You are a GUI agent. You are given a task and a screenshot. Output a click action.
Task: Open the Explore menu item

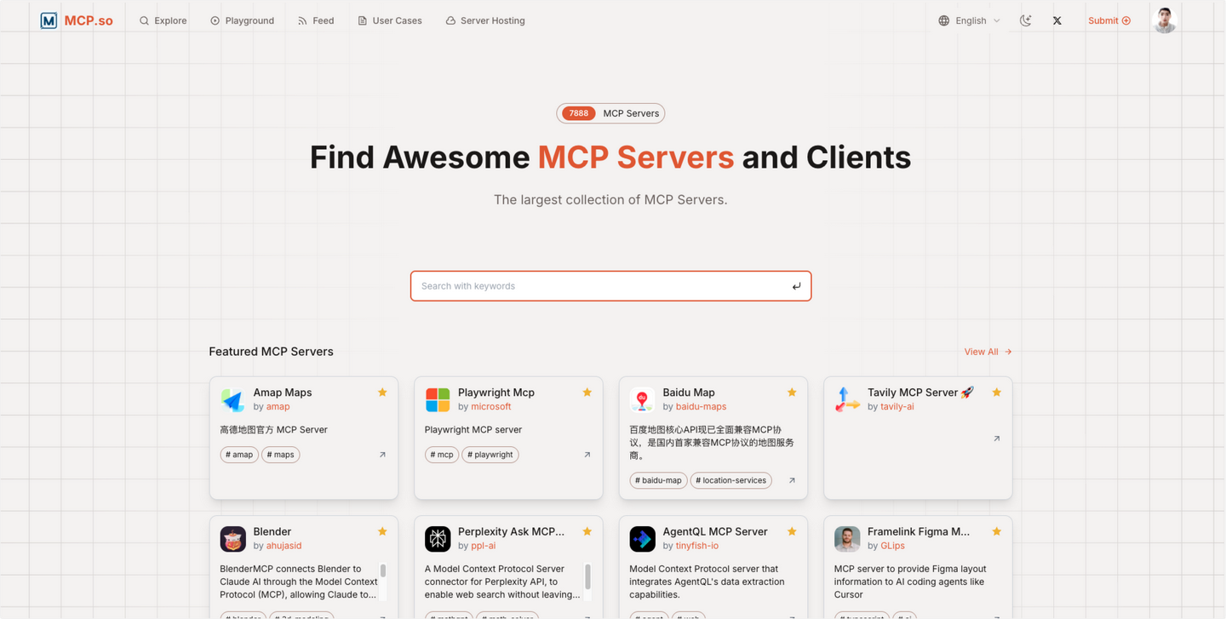click(x=163, y=20)
